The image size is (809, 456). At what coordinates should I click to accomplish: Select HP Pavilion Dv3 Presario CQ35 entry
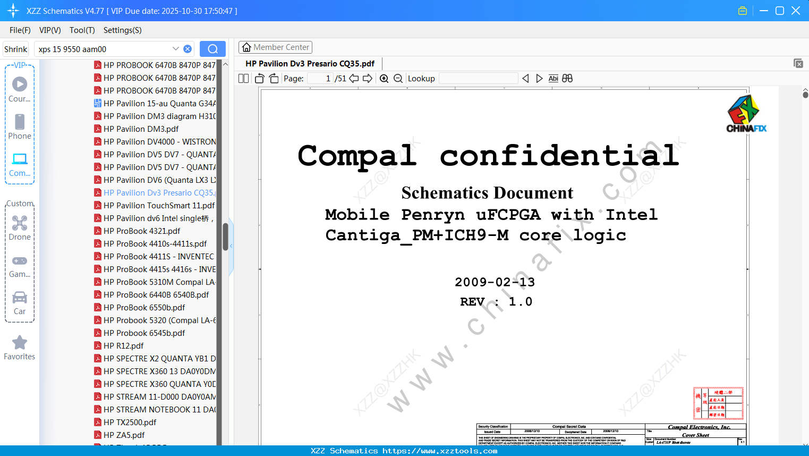[x=155, y=193]
